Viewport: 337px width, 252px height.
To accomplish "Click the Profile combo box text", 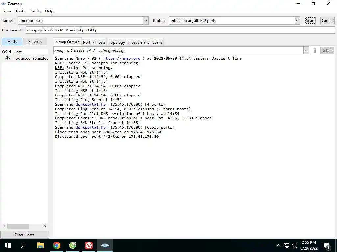I will tap(232, 21).
